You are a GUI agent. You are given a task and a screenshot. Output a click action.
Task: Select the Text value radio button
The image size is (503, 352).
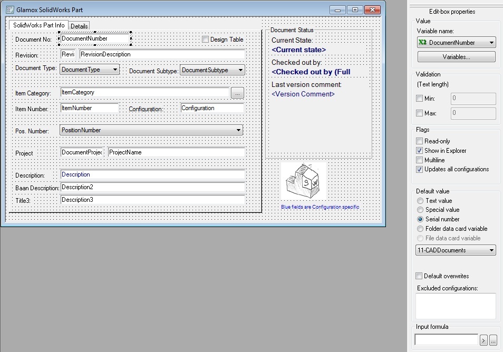(x=420, y=201)
